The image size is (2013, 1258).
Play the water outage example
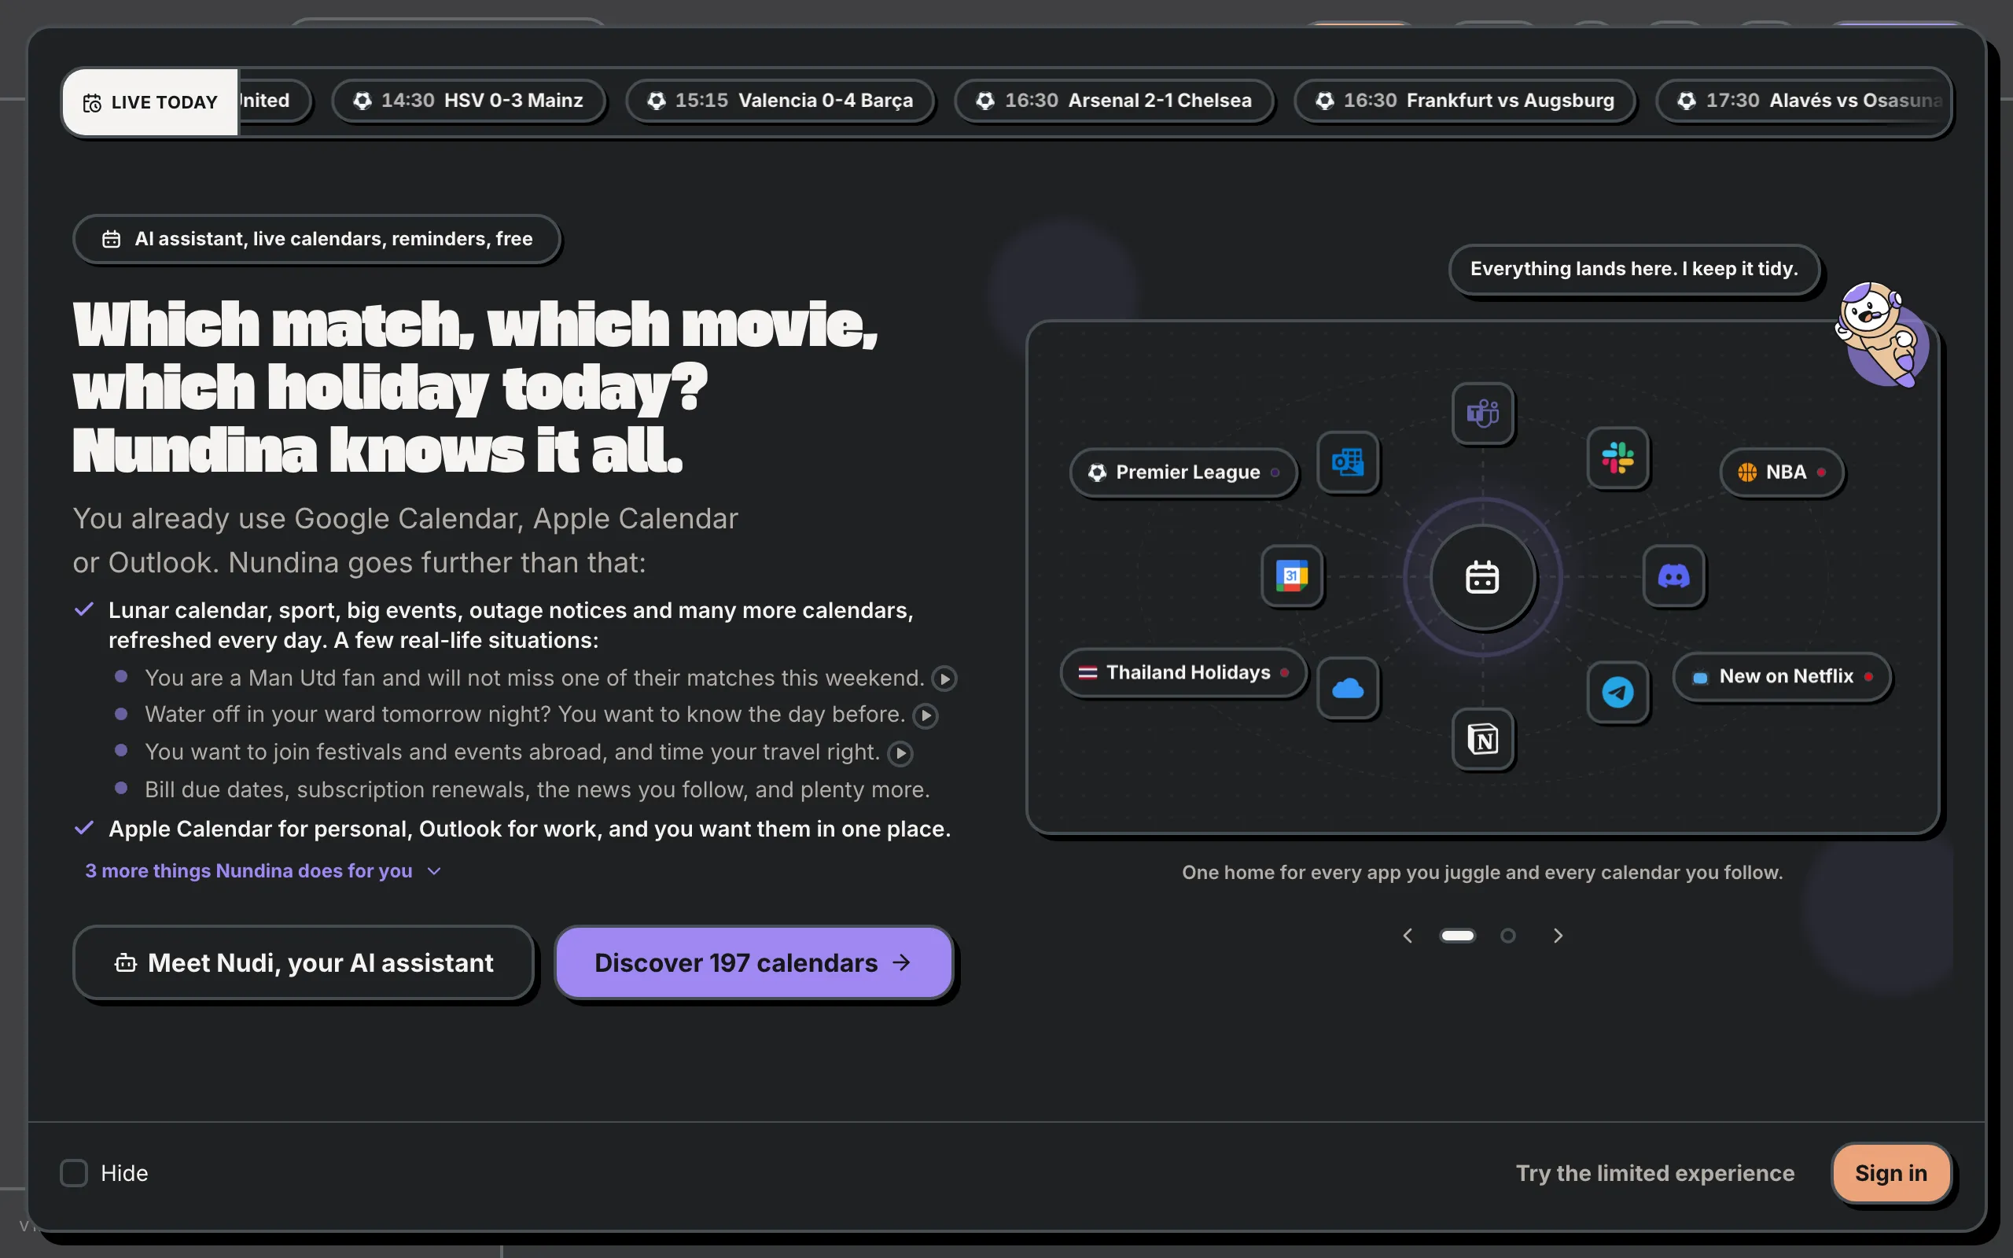[925, 715]
